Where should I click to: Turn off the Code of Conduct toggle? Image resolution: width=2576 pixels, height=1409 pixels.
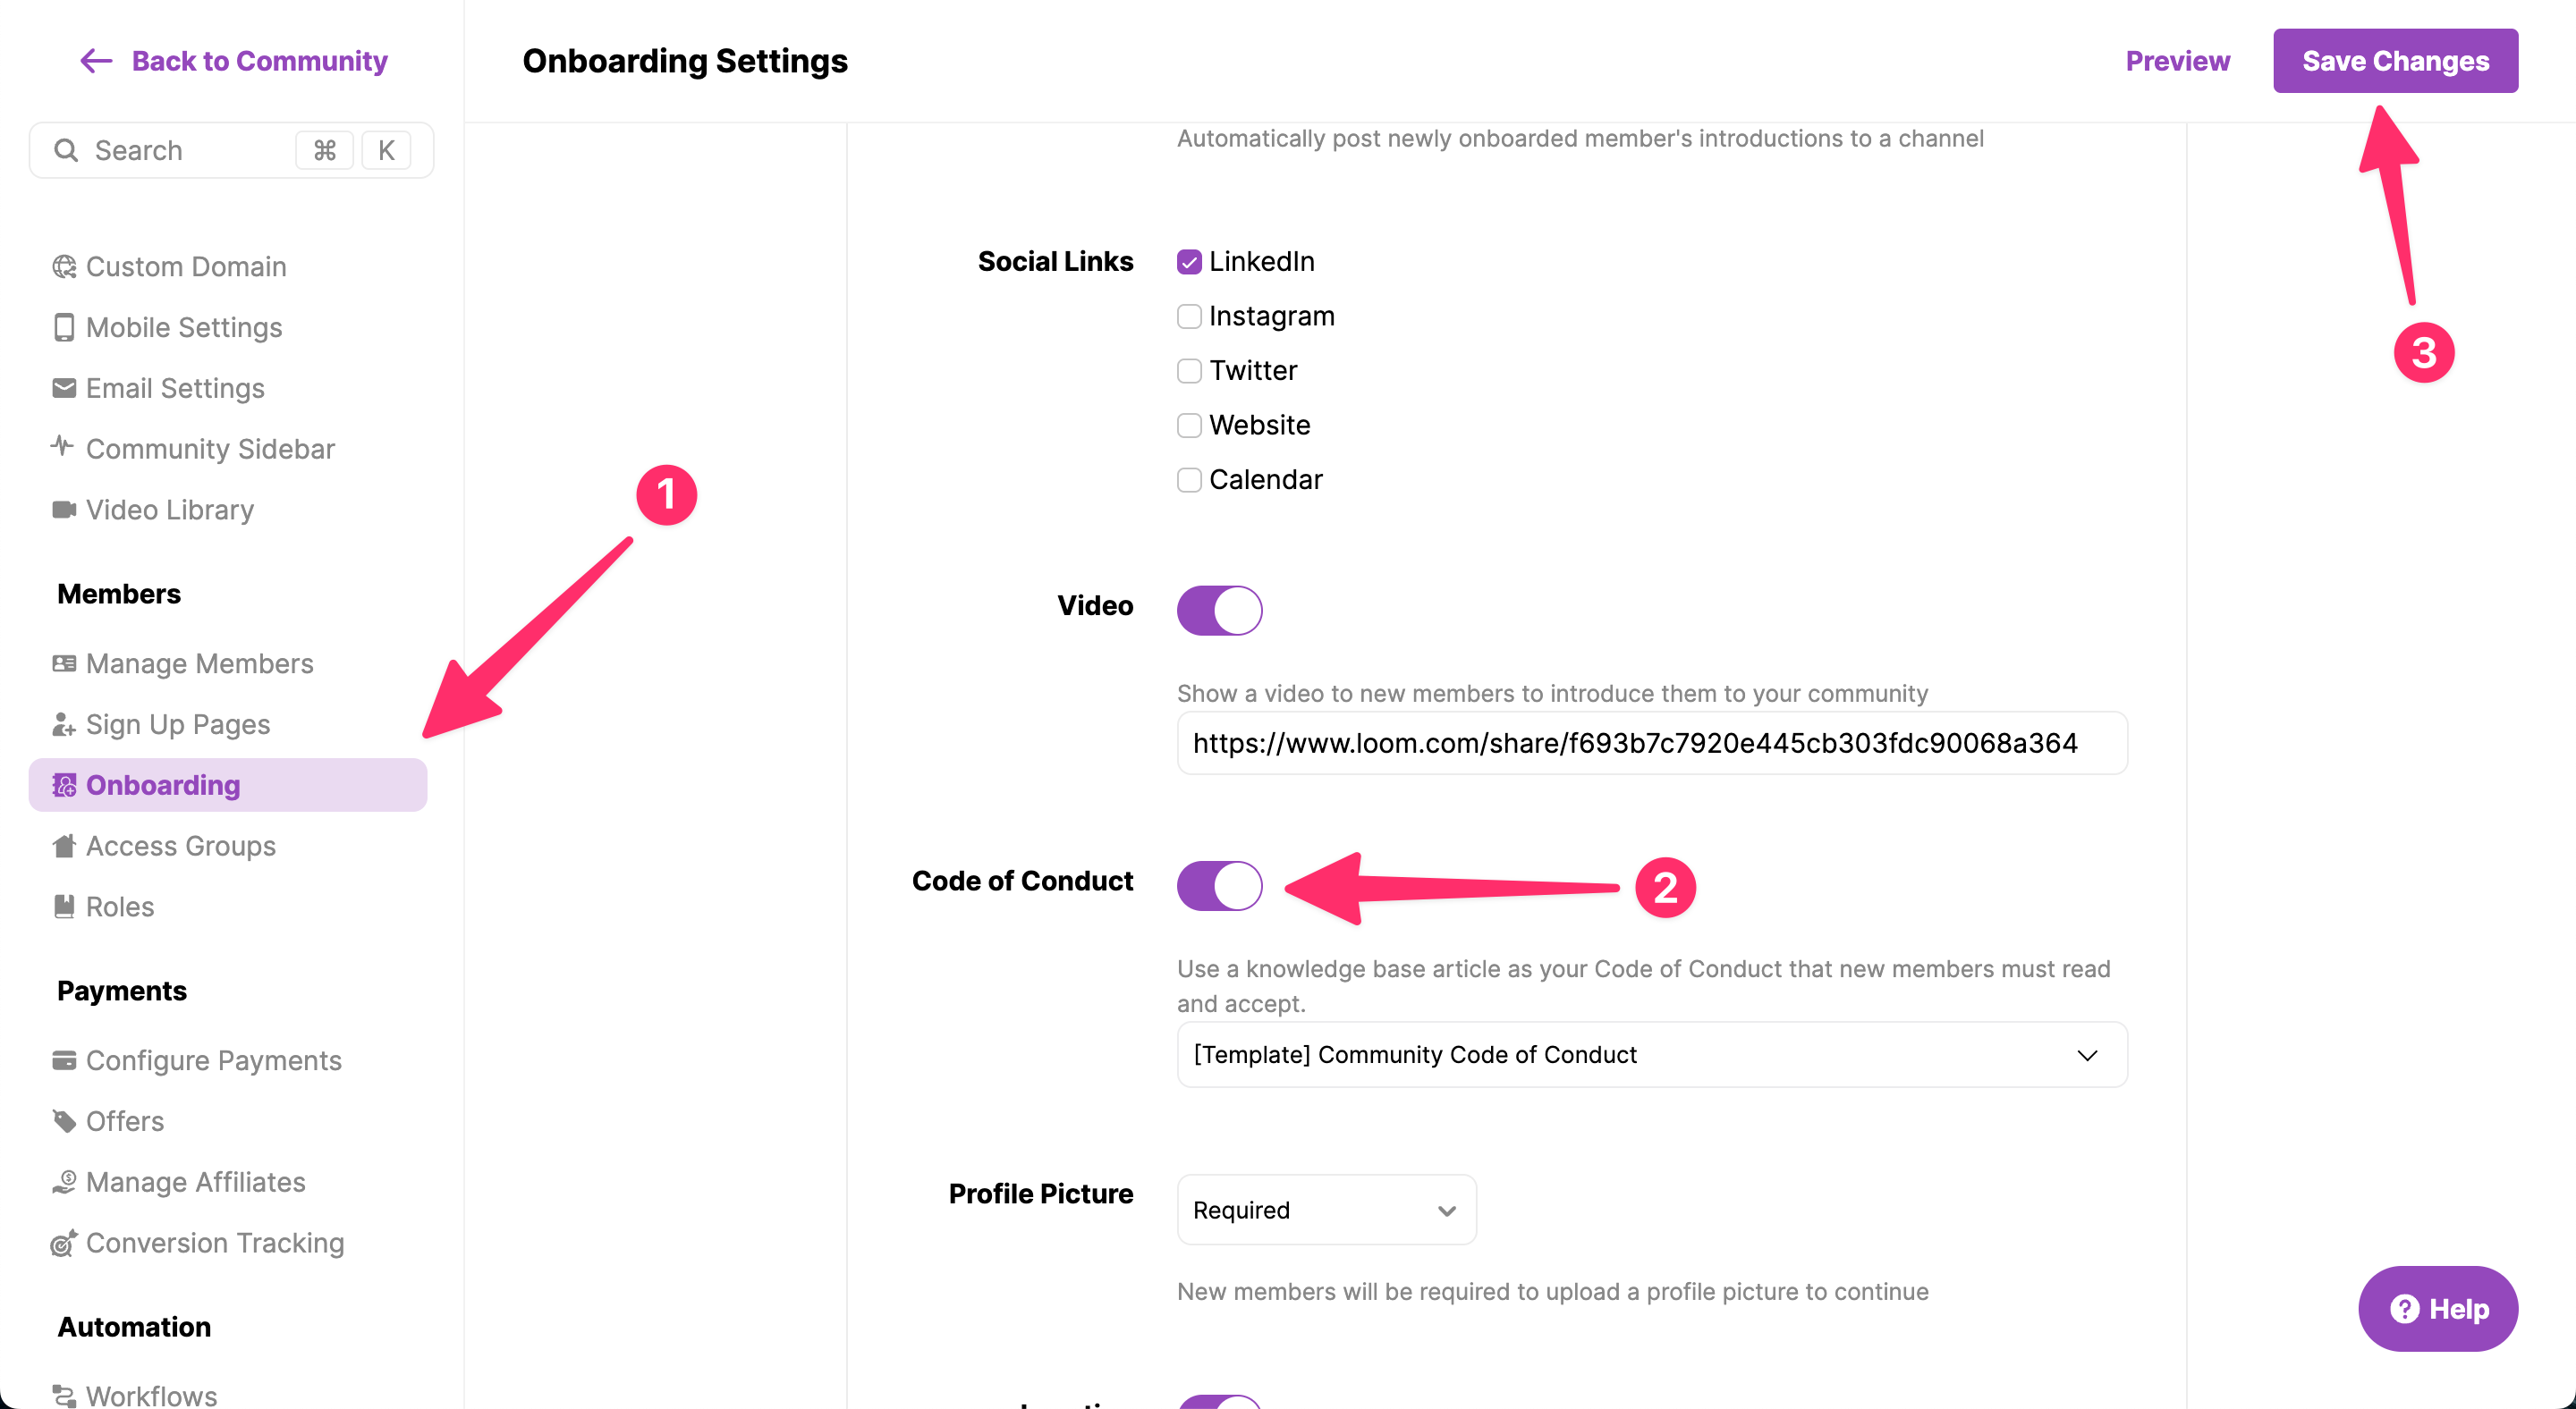(x=1219, y=885)
